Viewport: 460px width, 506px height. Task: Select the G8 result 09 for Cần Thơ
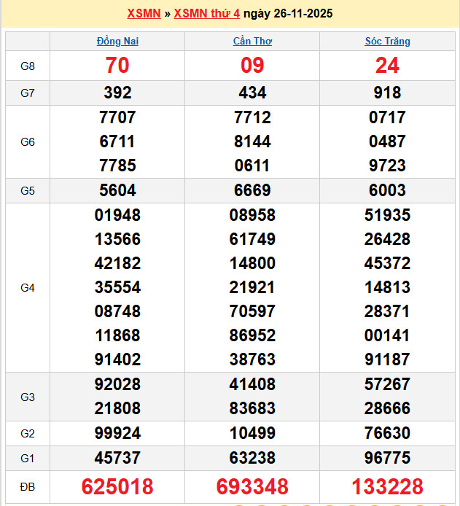[x=252, y=66]
